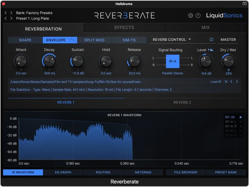Click the Release knob
Screen dimensions: 249x187
134,61
